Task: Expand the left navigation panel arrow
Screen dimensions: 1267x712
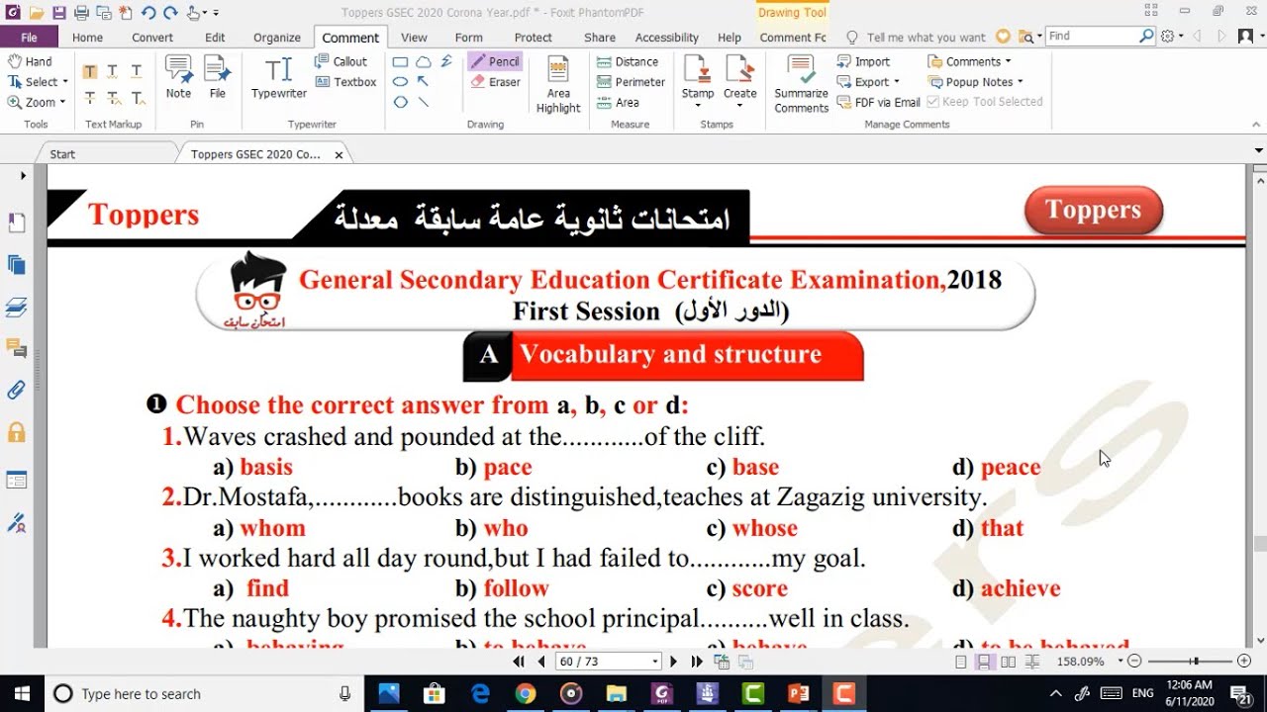Action: (x=23, y=176)
